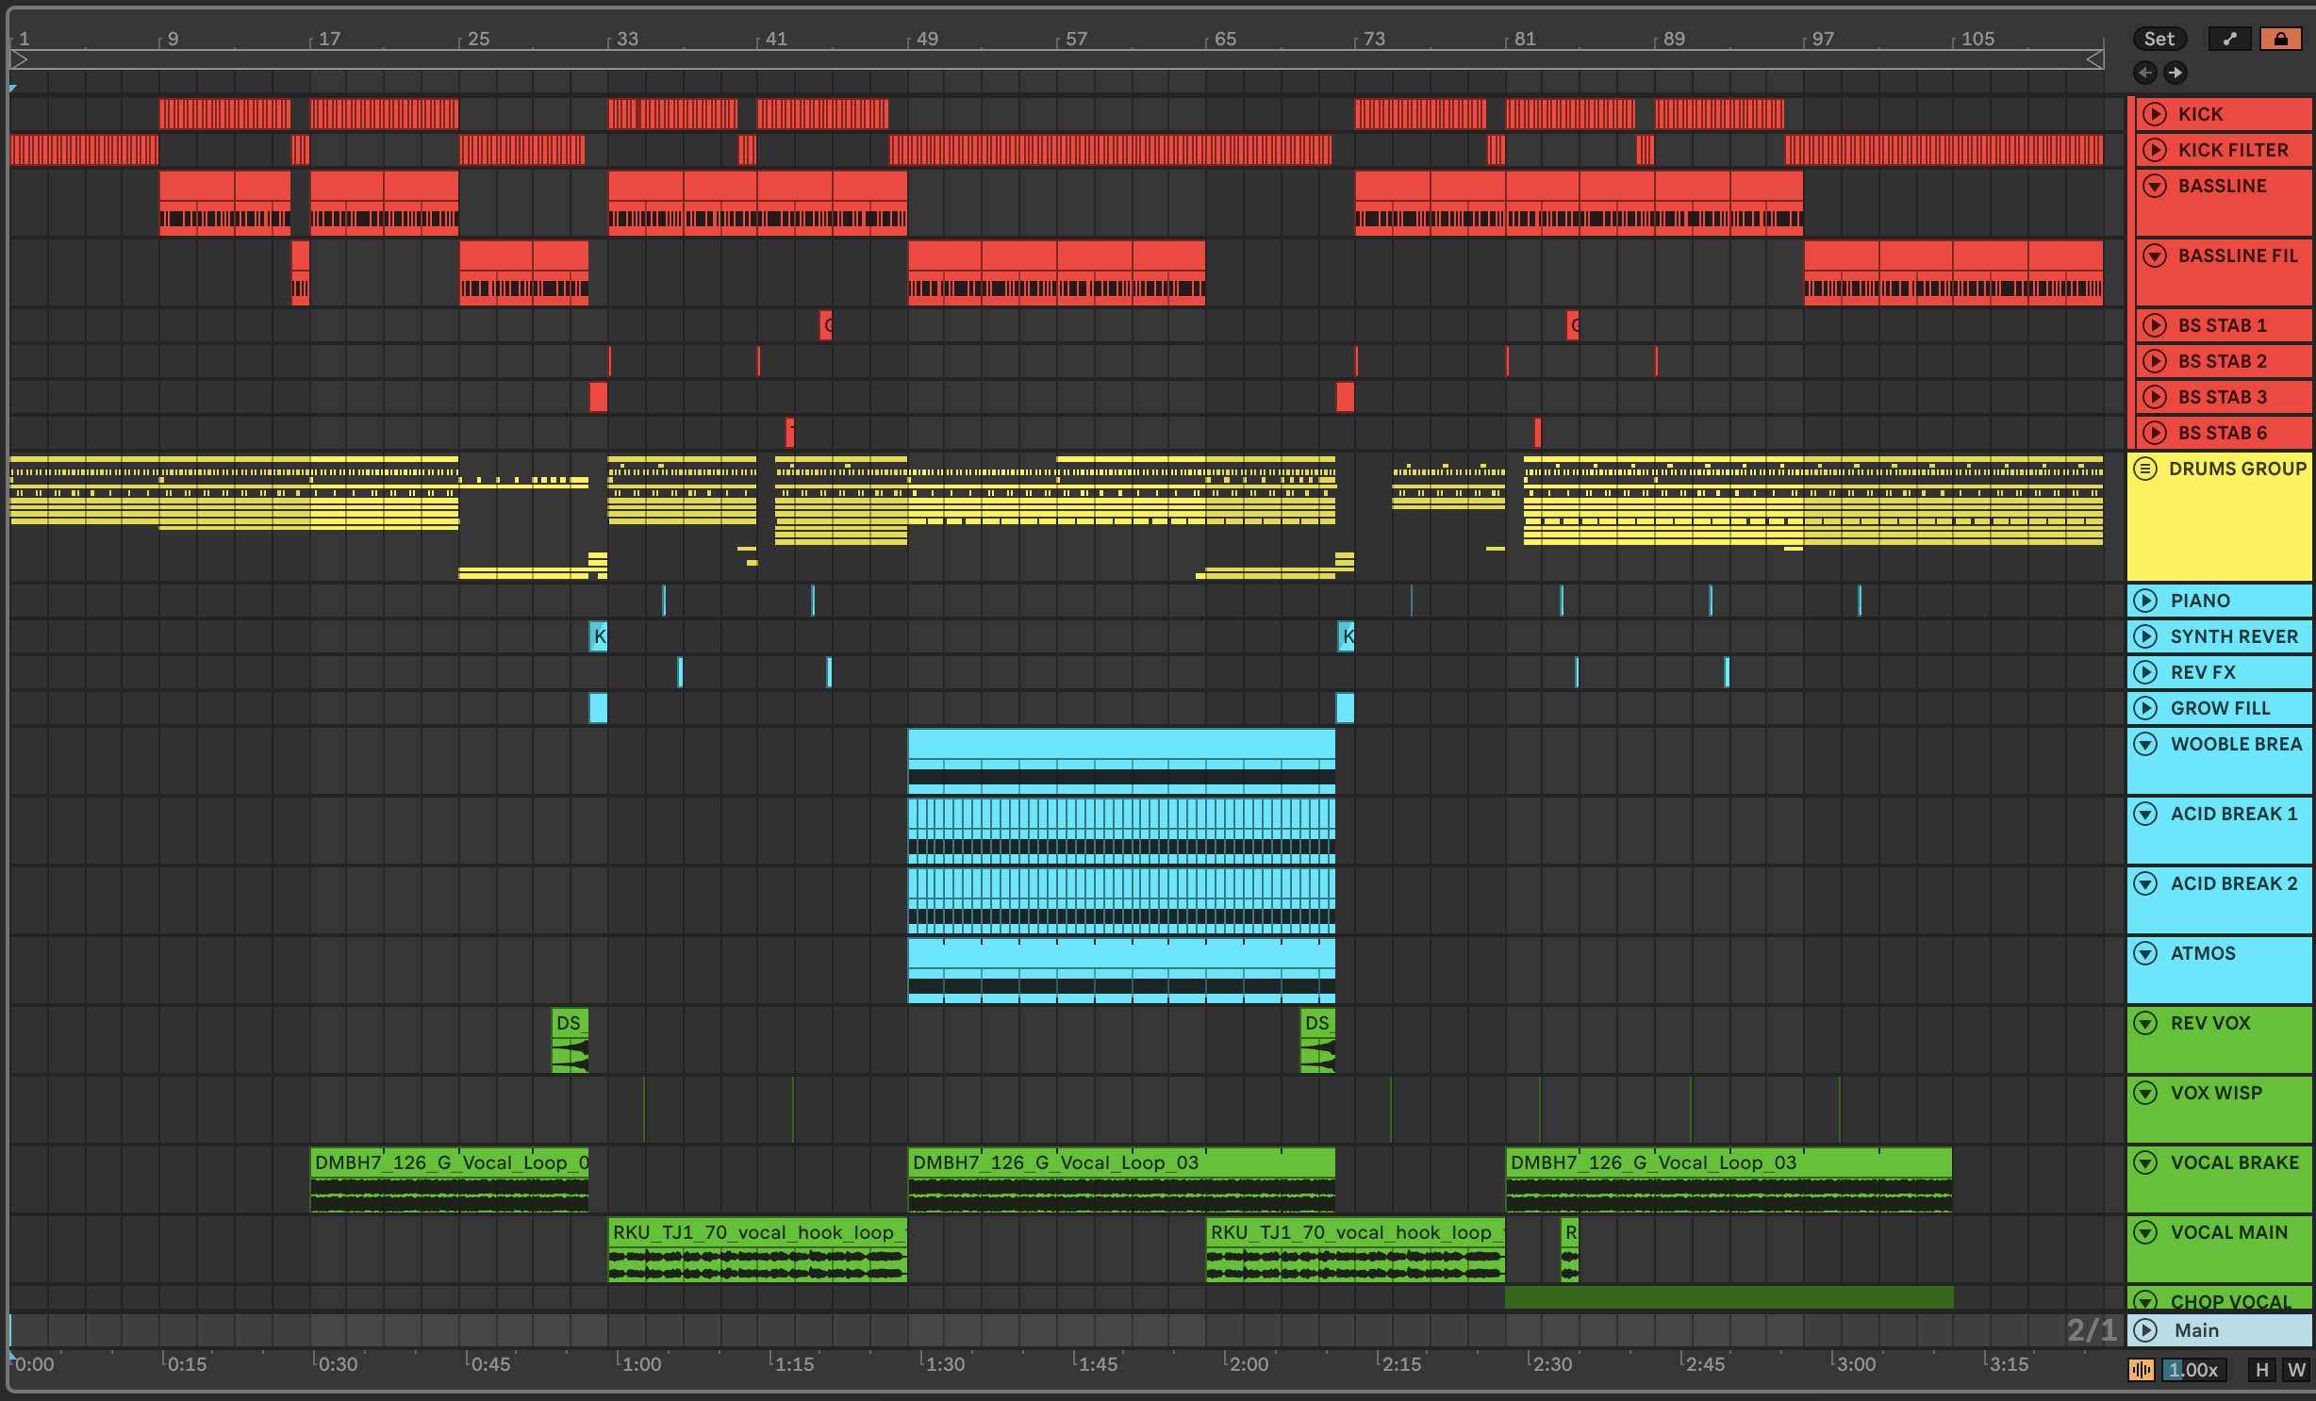Toggle Automation Mode link icon
Viewport: 2316px width, 1401px height.
pyautogui.click(x=2229, y=39)
